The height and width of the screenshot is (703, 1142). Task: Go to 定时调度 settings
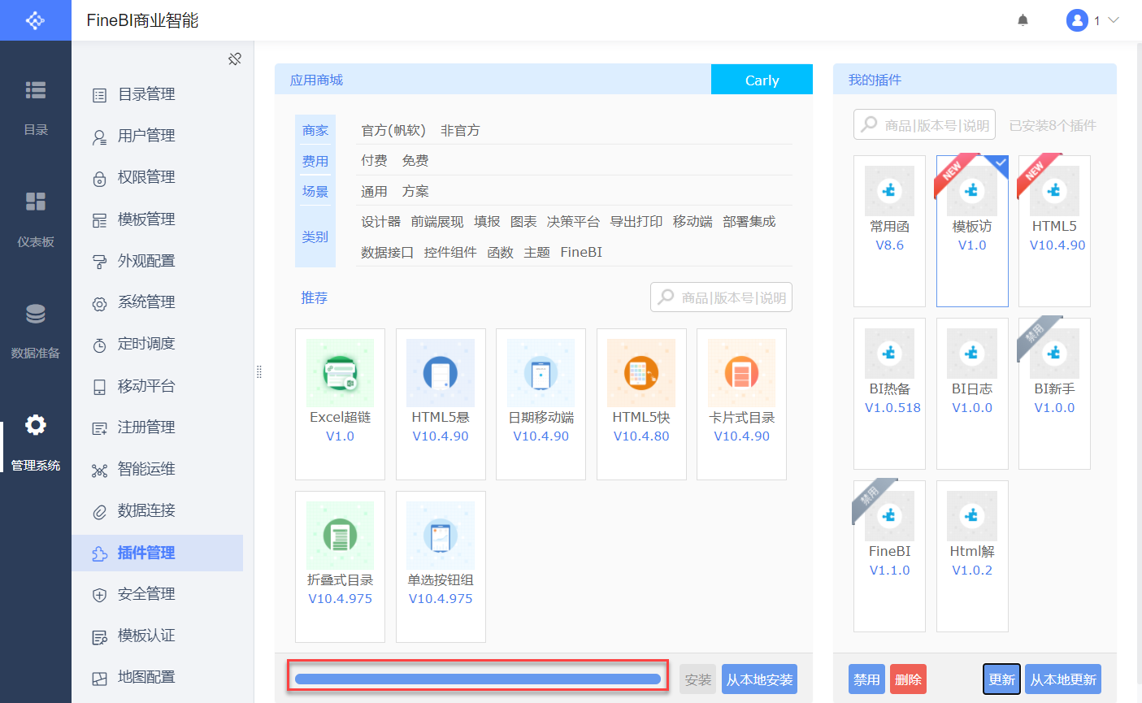tap(157, 344)
